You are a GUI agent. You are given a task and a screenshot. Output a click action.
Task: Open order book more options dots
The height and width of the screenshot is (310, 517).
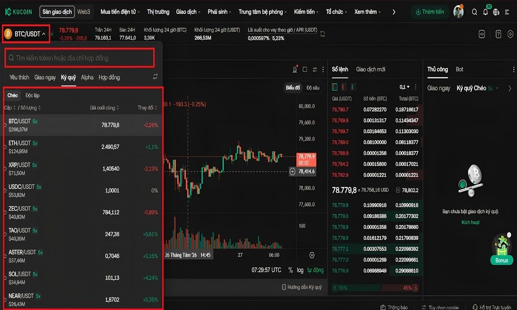tap(415, 87)
